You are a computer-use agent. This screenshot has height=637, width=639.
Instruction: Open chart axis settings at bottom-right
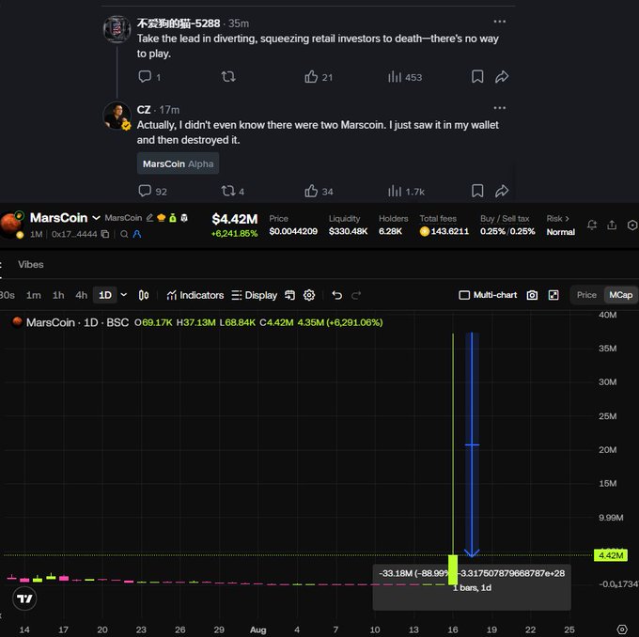[x=622, y=629]
